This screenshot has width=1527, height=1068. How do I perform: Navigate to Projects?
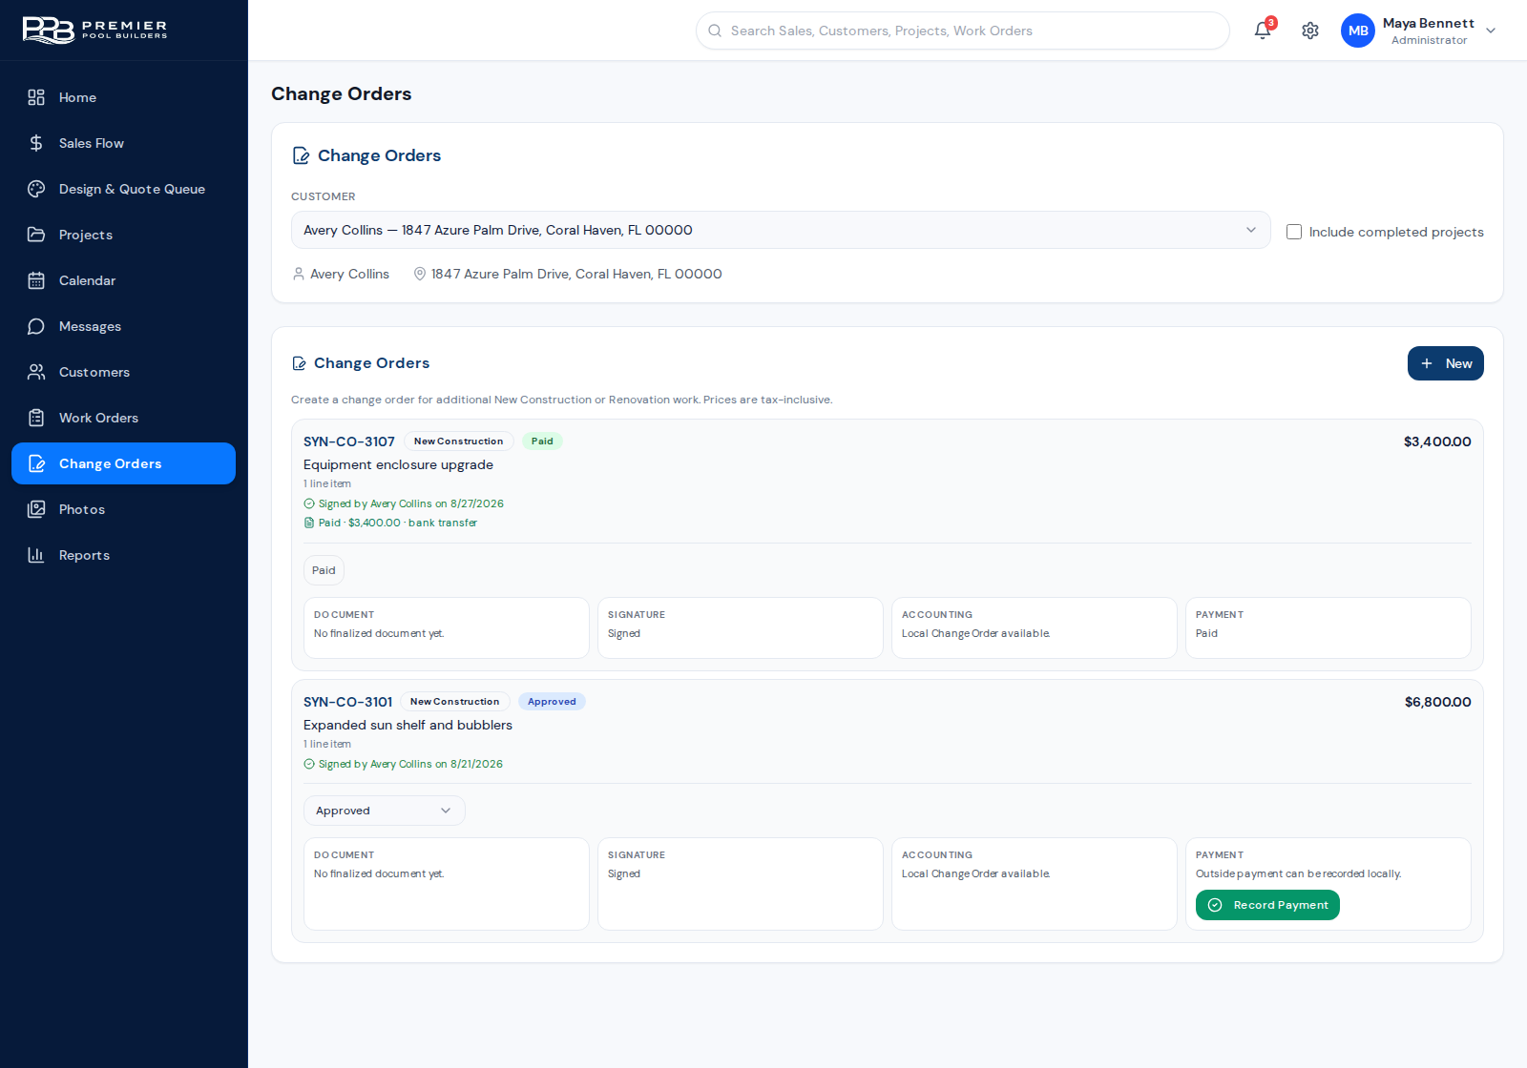[x=123, y=235]
